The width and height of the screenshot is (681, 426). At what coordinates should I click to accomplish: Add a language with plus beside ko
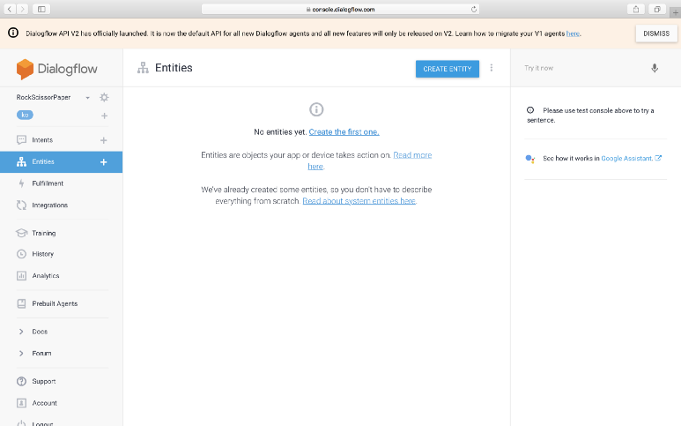click(x=104, y=116)
